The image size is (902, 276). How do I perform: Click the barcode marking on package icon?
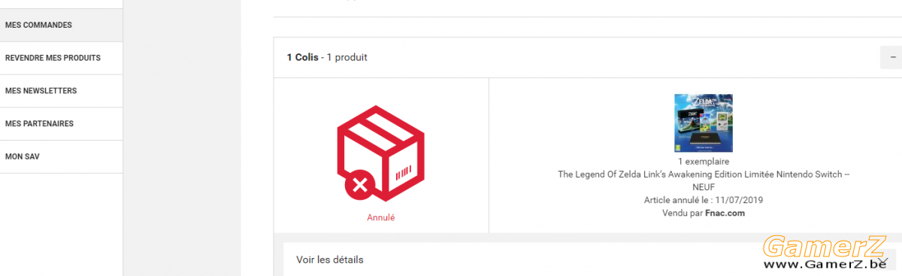[404, 171]
